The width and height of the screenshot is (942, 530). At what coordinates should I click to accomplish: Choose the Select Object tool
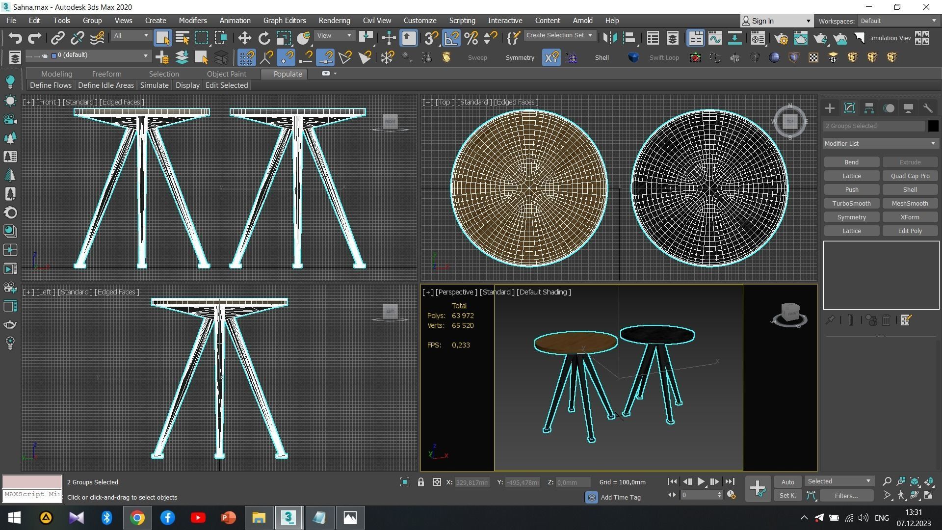point(162,38)
